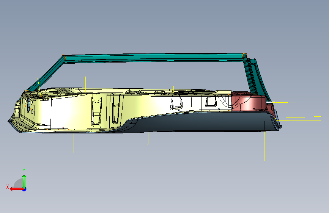Click the green Y axis arrow of triad
The height and width of the screenshot is (213, 329).
(x=24, y=181)
